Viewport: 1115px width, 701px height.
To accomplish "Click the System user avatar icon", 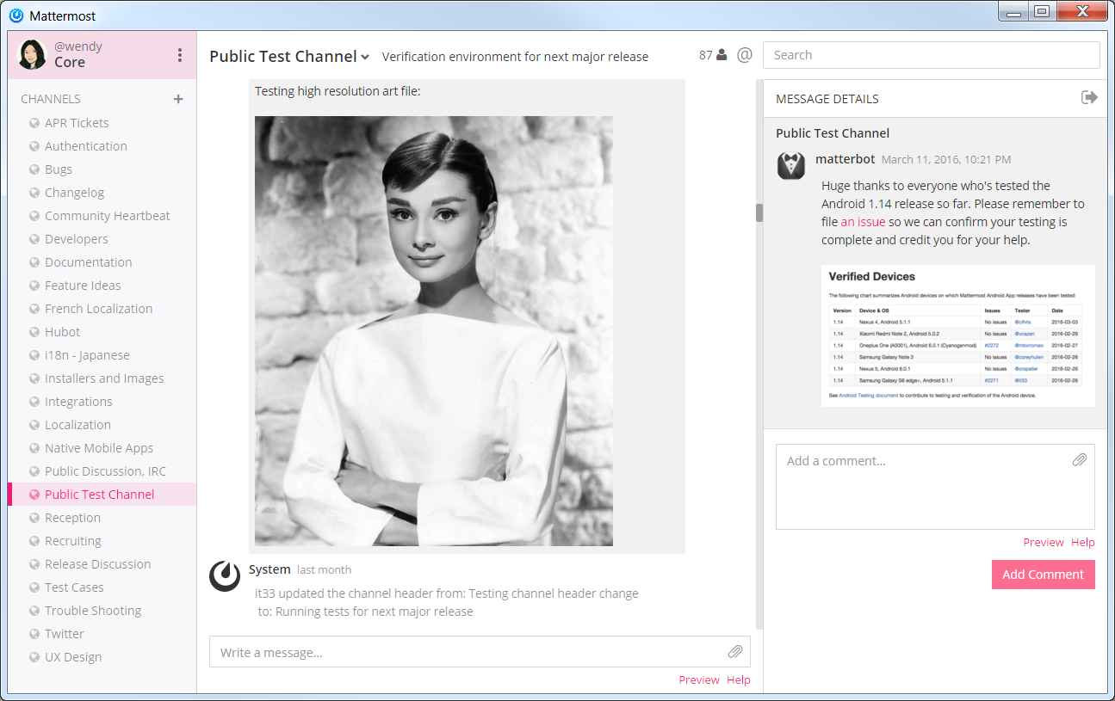I will pos(225,576).
